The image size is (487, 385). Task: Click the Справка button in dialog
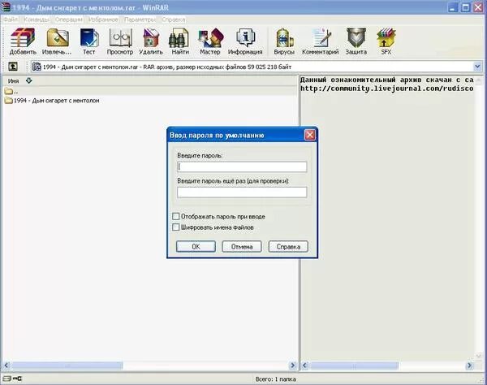pyautogui.click(x=288, y=246)
